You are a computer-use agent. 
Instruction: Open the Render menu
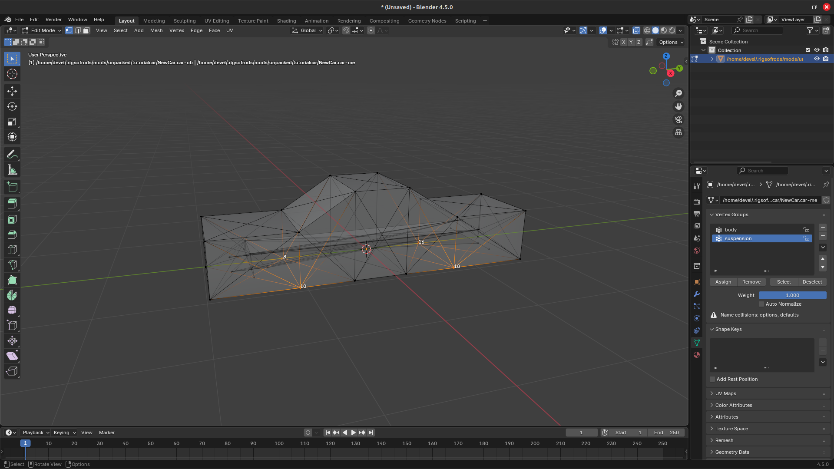click(53, 20)
